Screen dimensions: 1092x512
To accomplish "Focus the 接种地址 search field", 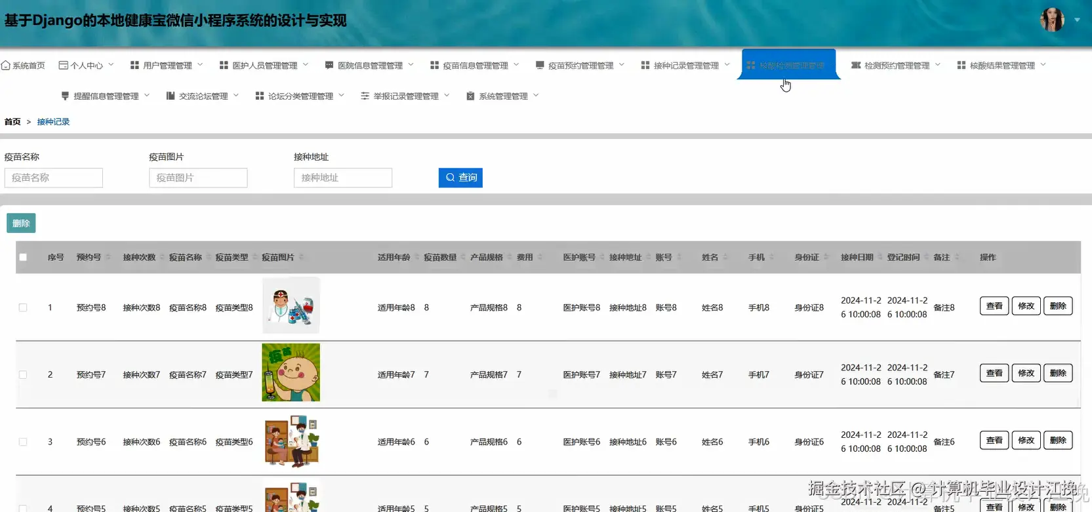I will (x=343, y=178).
